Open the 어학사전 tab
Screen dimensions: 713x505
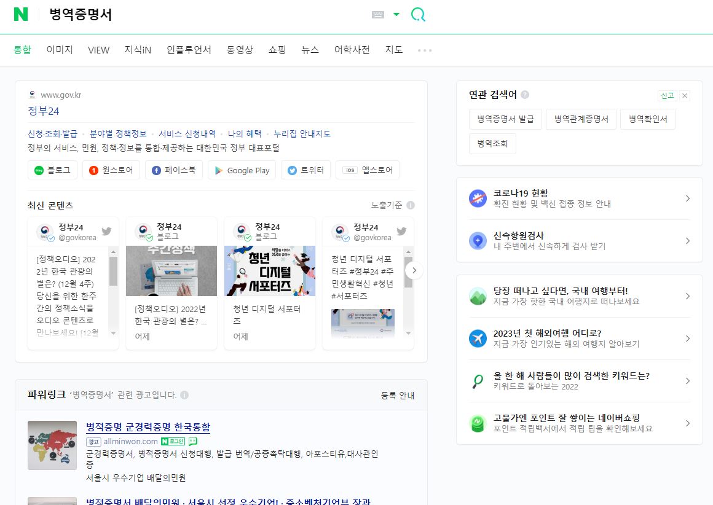(352, 50)
